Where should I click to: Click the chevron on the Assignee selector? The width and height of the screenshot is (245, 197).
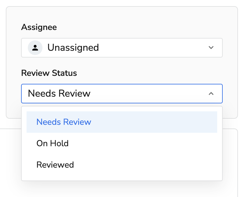coord(211,47)
